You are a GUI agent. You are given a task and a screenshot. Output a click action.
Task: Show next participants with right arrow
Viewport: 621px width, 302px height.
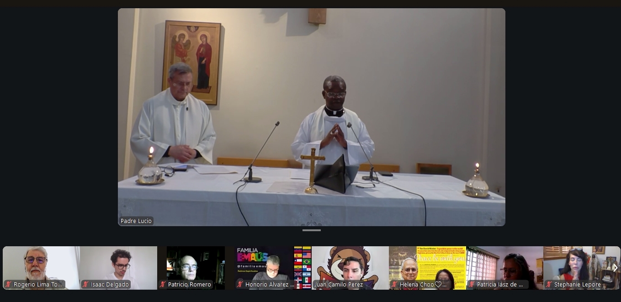coord(615,268)
